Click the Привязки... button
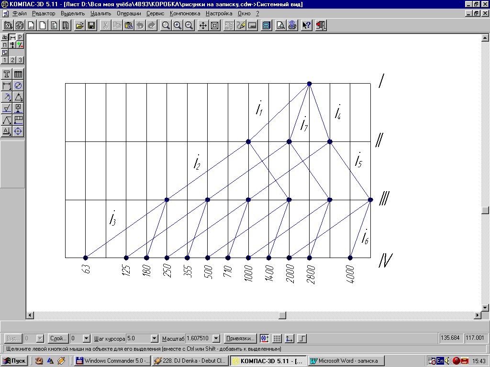This screenshot has height=367, width=490. pyautogui.click(x=240, y=338)
